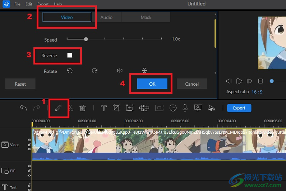The image size is (286, 191).
Task: Confirm changes with the OK button
Action: [152, 84]
